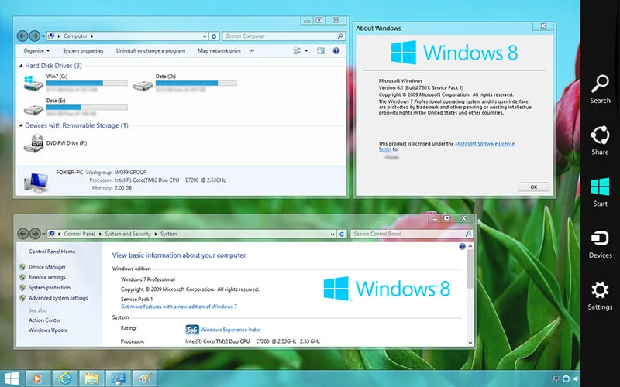The image size is (620, 387).
Task: Expand the view options dropdown arrow
Action: 306,50
